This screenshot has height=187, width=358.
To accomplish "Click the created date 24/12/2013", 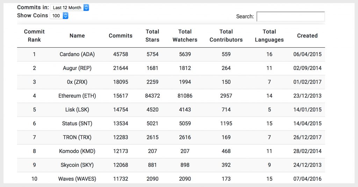I will click(307, 165).
